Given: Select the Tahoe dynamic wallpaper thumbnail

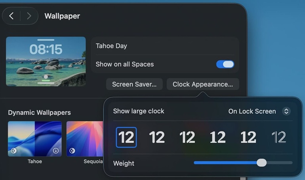Looking at the screenshot, I should 35,138.
